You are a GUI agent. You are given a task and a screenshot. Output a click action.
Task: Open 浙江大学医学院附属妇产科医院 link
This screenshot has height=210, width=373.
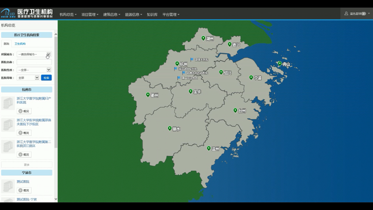[x=34, y=100]
